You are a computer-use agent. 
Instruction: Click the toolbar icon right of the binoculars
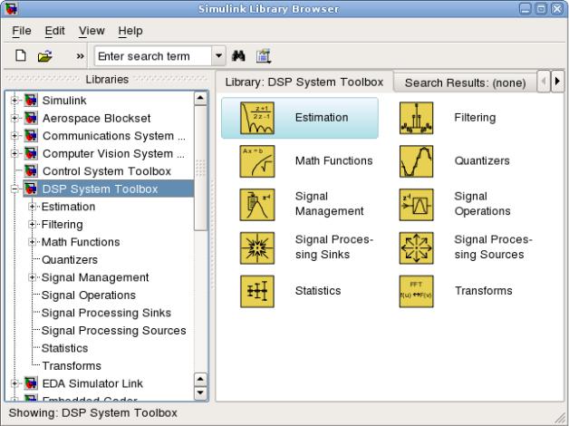[x=264, y=56]
